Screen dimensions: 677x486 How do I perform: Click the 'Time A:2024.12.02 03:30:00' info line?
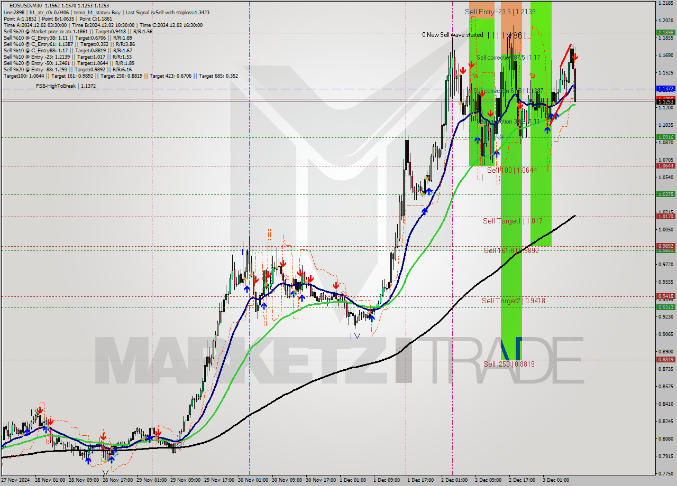coord(103,25)
